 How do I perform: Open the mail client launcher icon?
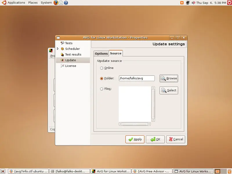click(x=61, y=3)
